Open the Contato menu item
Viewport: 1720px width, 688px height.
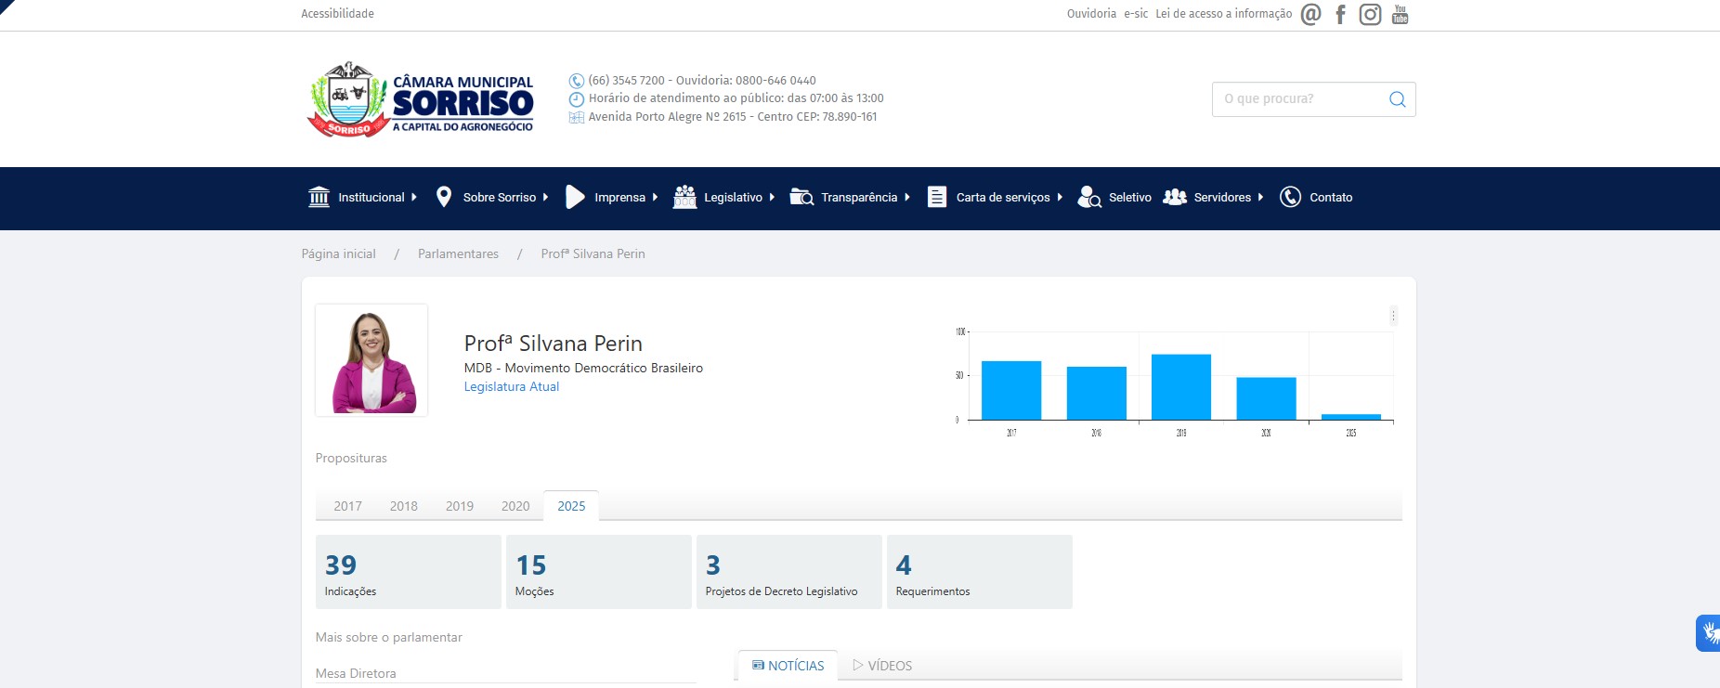click(1316, 198)
